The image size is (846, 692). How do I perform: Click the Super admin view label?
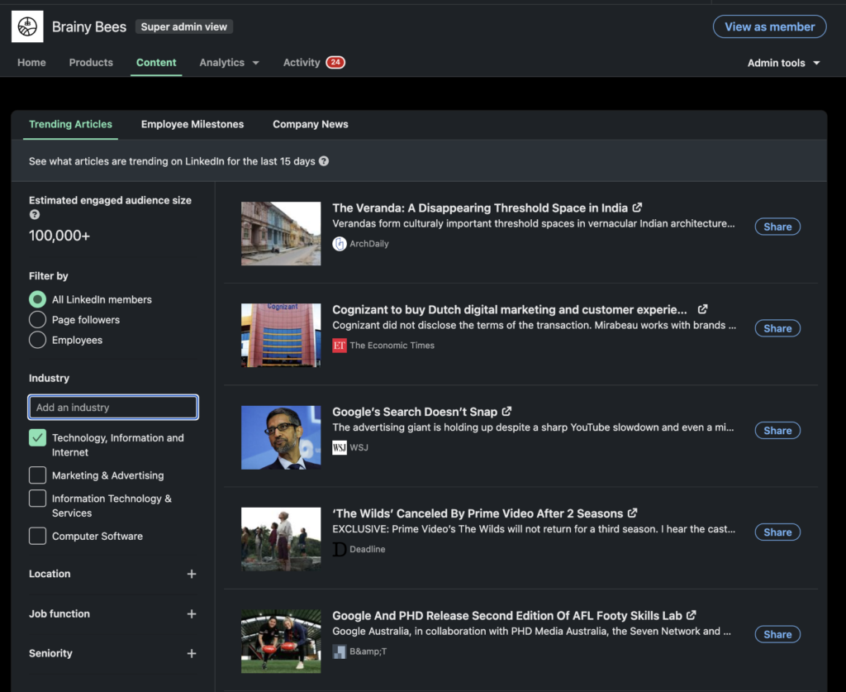(184, 26)
